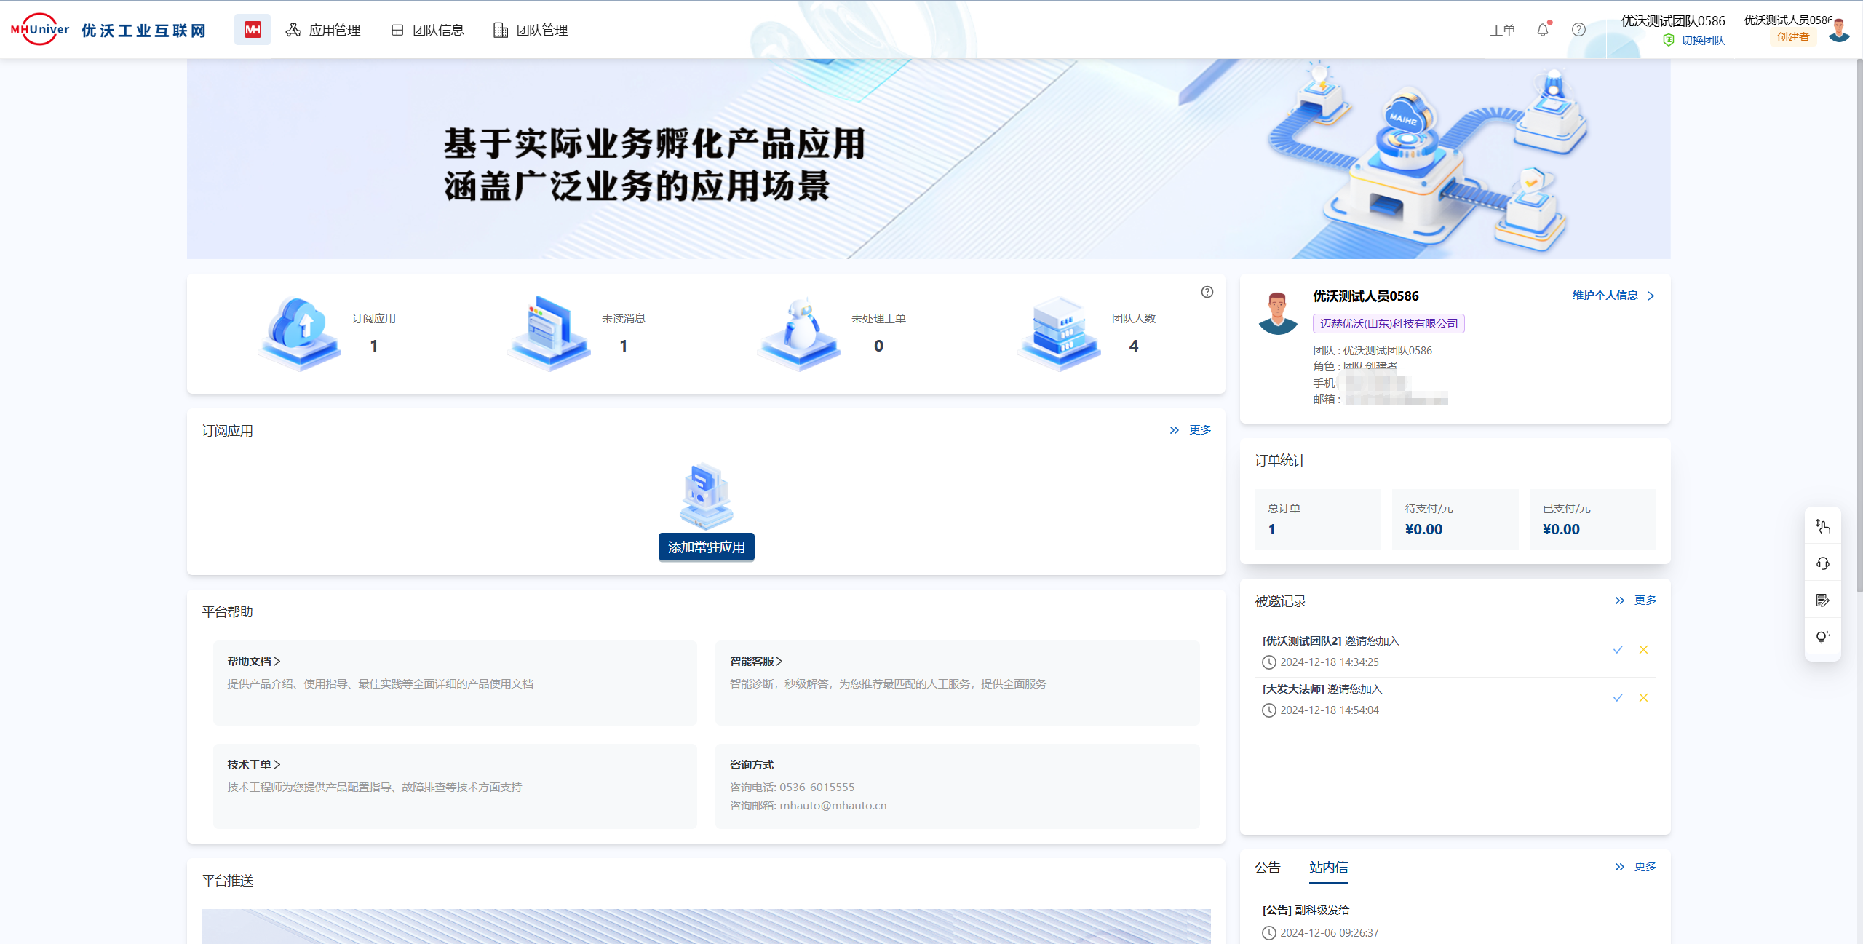
Task: Click the 添加常驻应用 button
Action: pyautogui.click(x=706, y=547)
